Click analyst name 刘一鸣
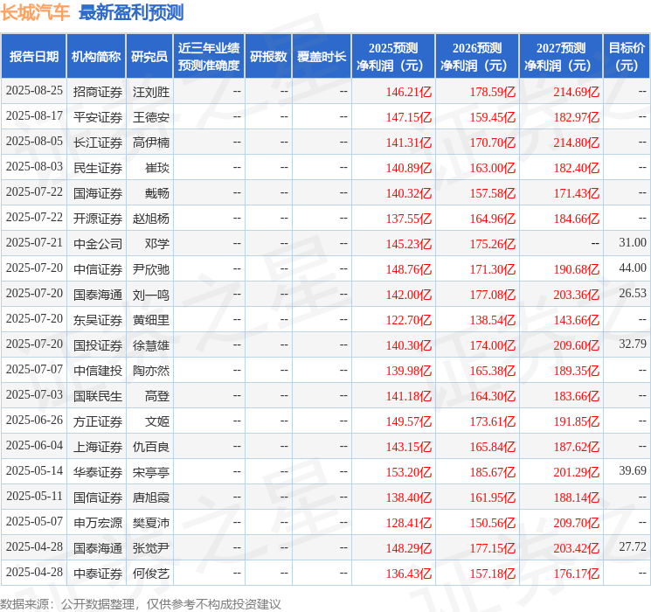Screen dimensions: 651x612 [150, 295]
